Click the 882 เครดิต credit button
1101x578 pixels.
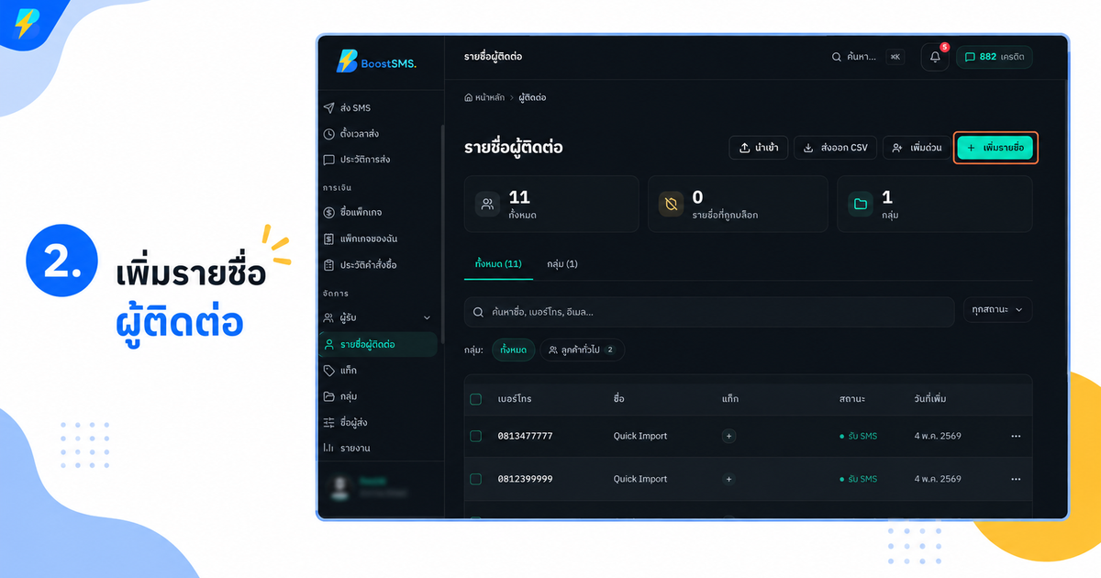pos(995,57)
